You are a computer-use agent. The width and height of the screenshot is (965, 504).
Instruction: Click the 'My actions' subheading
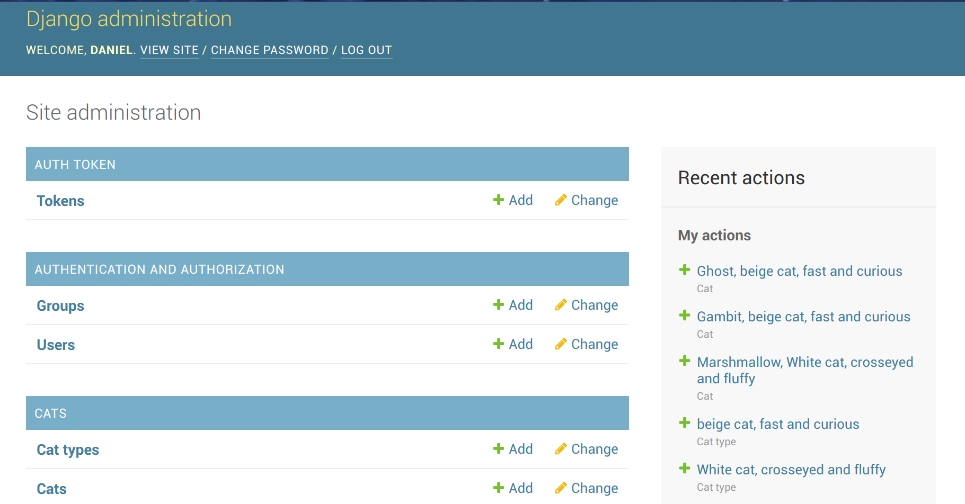tap(714, 236)
